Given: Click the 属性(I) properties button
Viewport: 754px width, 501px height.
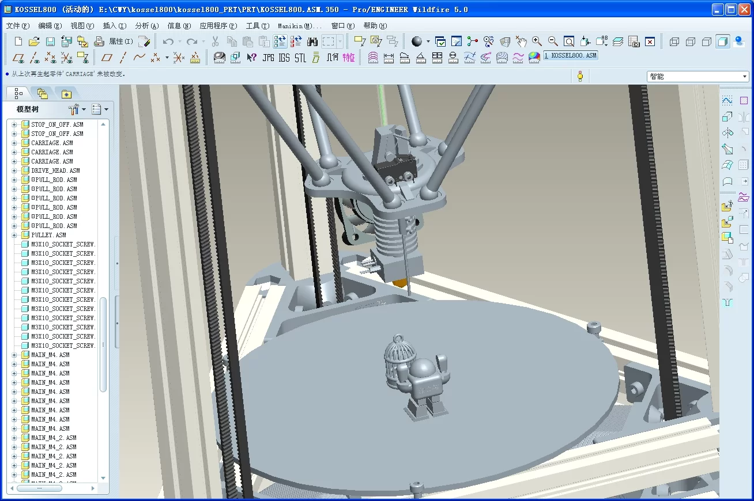Looking at the screenshot, I should pyautogui.click(x=120, y=41).
